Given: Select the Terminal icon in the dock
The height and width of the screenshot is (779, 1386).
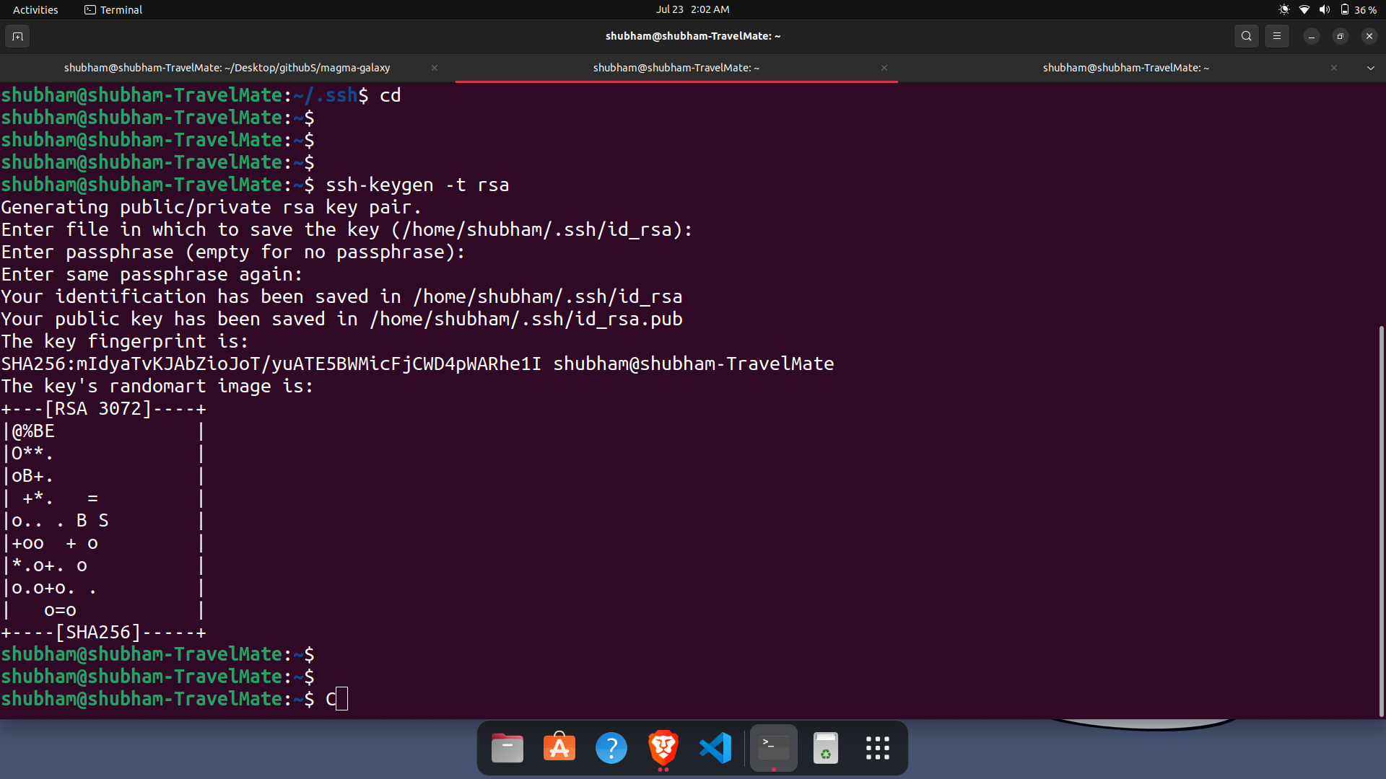Looking at the screenshot, I should tap(772, 748).
